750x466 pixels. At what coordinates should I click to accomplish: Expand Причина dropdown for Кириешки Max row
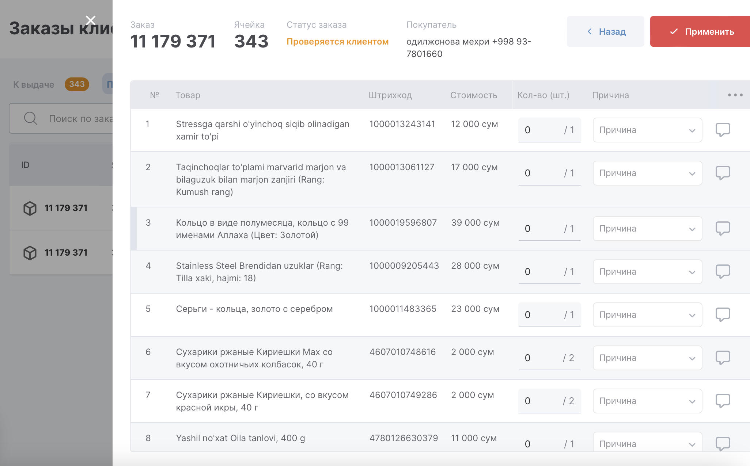[647, 358]
